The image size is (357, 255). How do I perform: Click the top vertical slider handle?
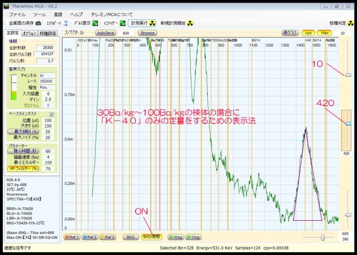pyautogui.click(x=349, y=75)
